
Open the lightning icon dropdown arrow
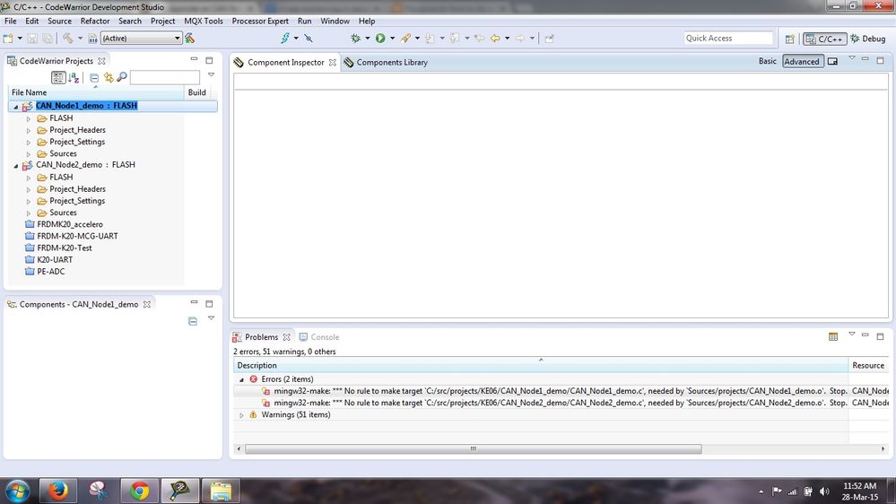point(296,39)
